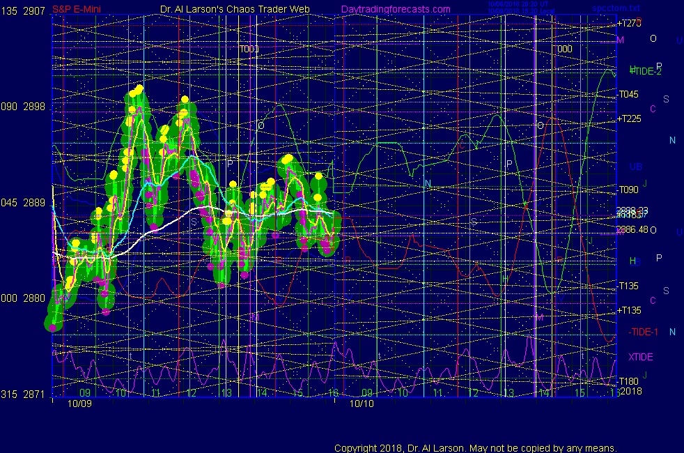684x453 pixels.
Task: Select the '090 2898' price axis label
Action: click(x=23, y=107)
